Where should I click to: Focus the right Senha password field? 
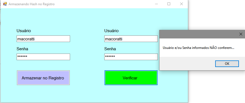tap(131, 57)
